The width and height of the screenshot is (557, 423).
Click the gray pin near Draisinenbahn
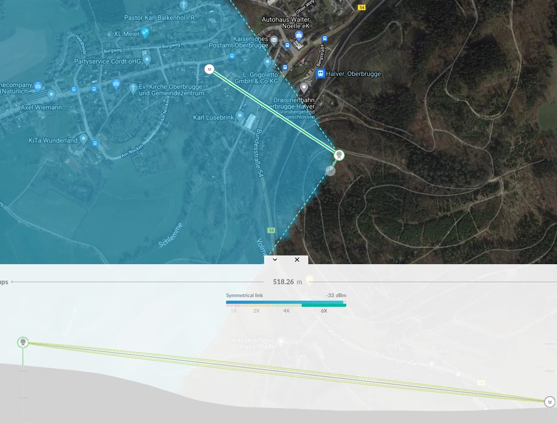coord(304,87)
